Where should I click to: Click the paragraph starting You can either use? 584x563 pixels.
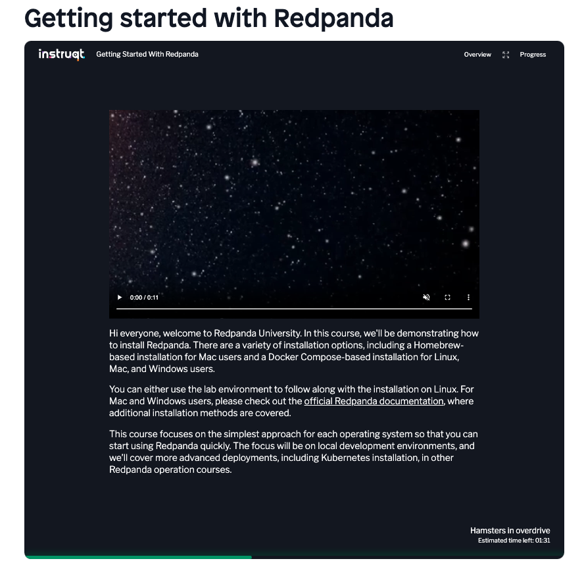click(291, 401)
